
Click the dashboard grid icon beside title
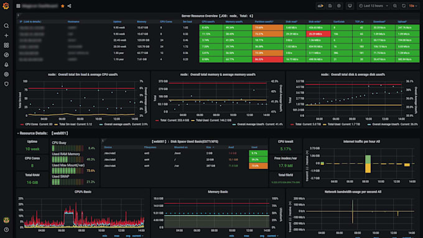pyautogui.click(x=18, y=6)
